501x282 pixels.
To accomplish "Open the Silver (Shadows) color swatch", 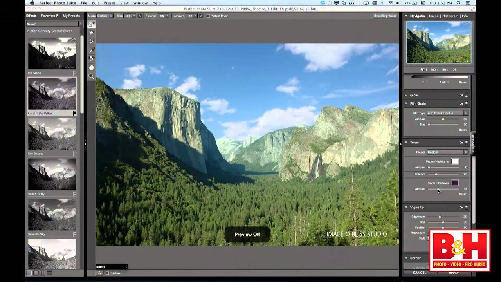I will tap(454, 183).
